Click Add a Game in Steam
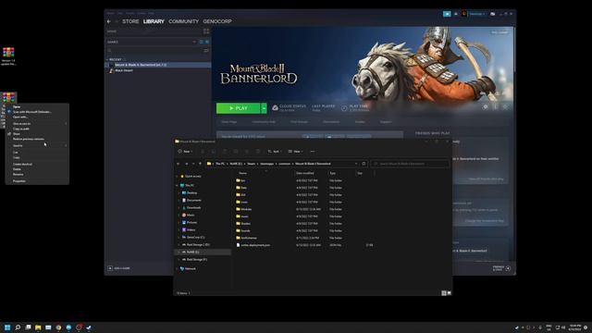Screen dimensions: 592x333 click(119, 268)
